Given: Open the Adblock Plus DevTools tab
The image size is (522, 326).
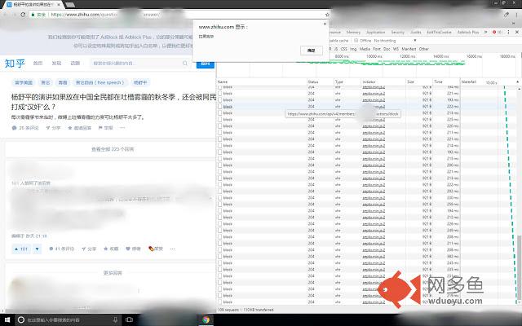Looking at the screenshot, I should tap(467, 33).
